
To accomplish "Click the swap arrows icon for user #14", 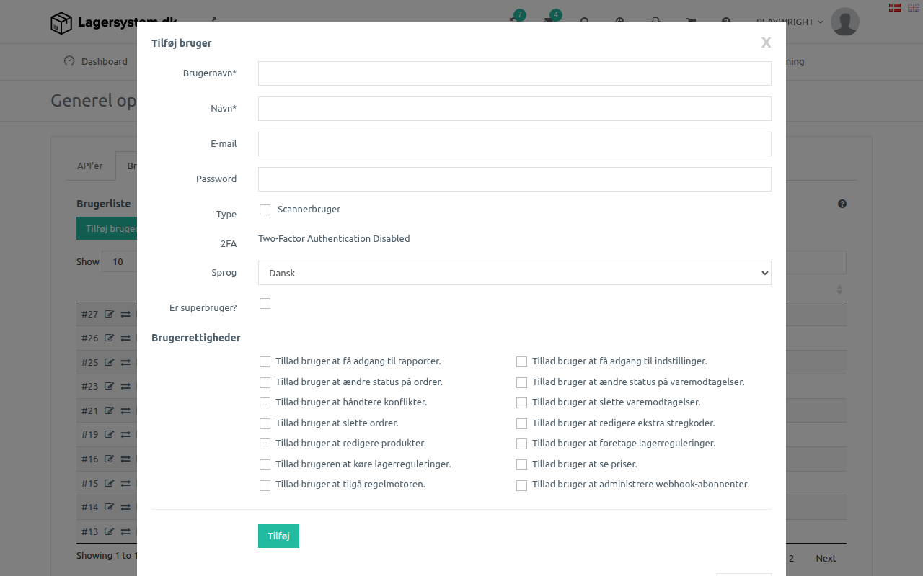I will pos(125,507).
